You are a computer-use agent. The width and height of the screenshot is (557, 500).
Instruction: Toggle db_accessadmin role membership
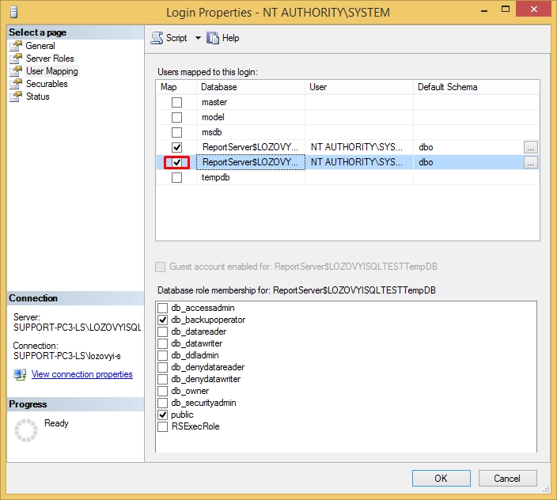(163, 308)
